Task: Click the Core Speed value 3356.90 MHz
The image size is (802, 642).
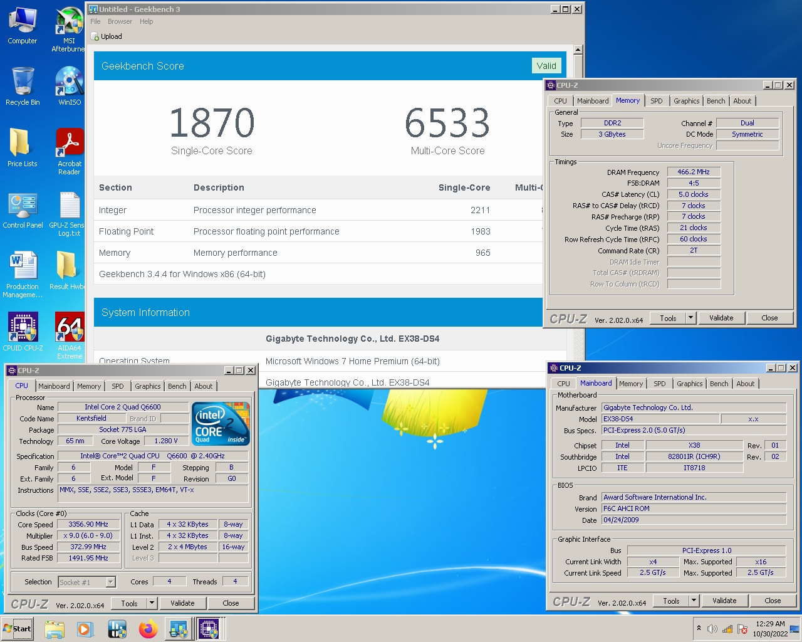Action: (x=88, y=524)
